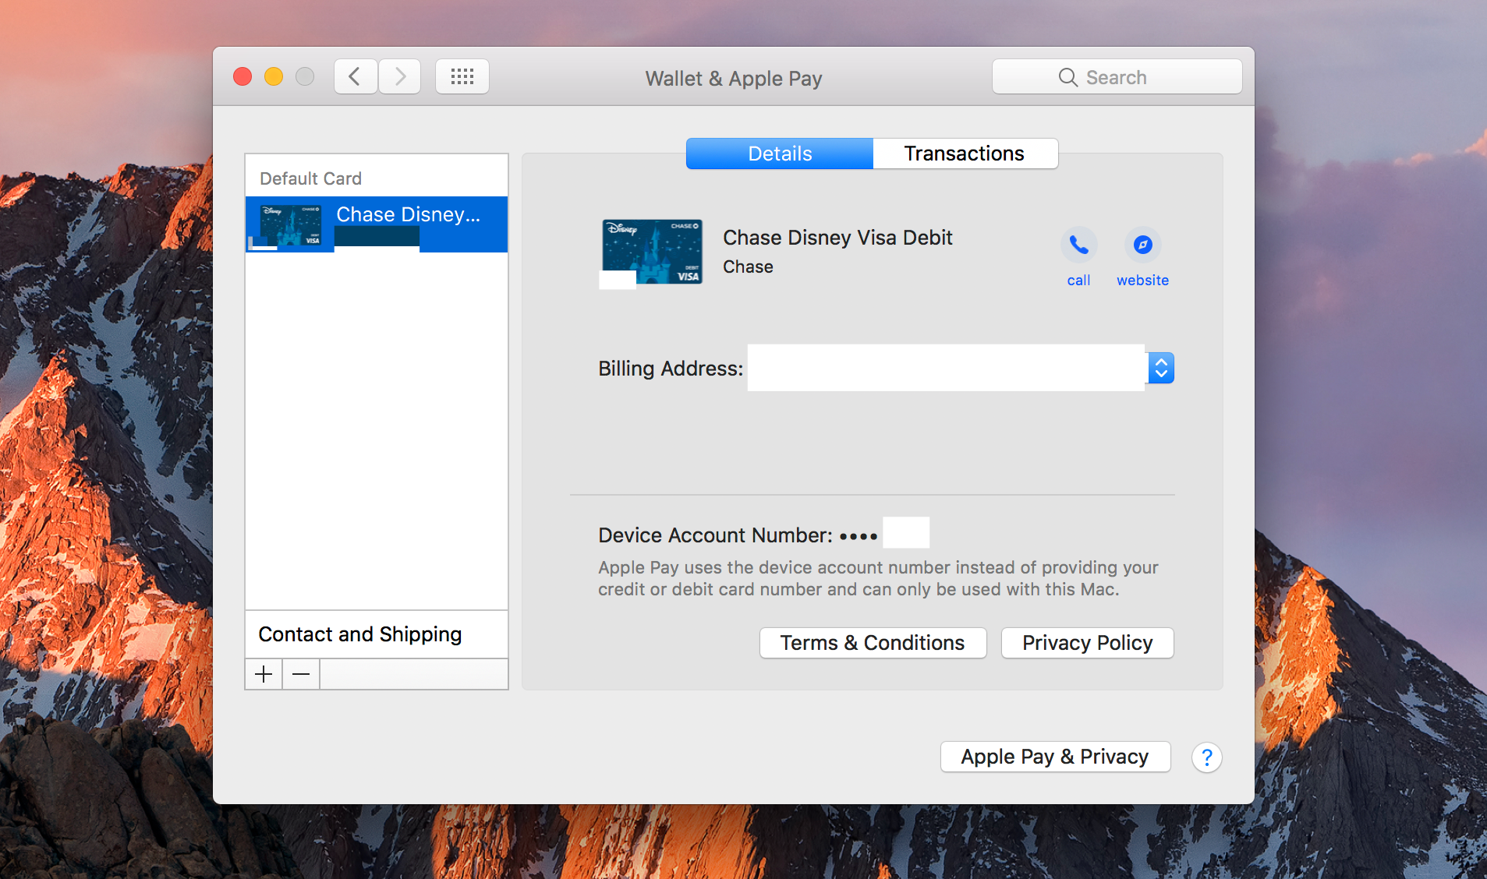This screenshot has height=879, width=1487.
Task: Click the call phone icon
Action: (x=1078, y=245)
